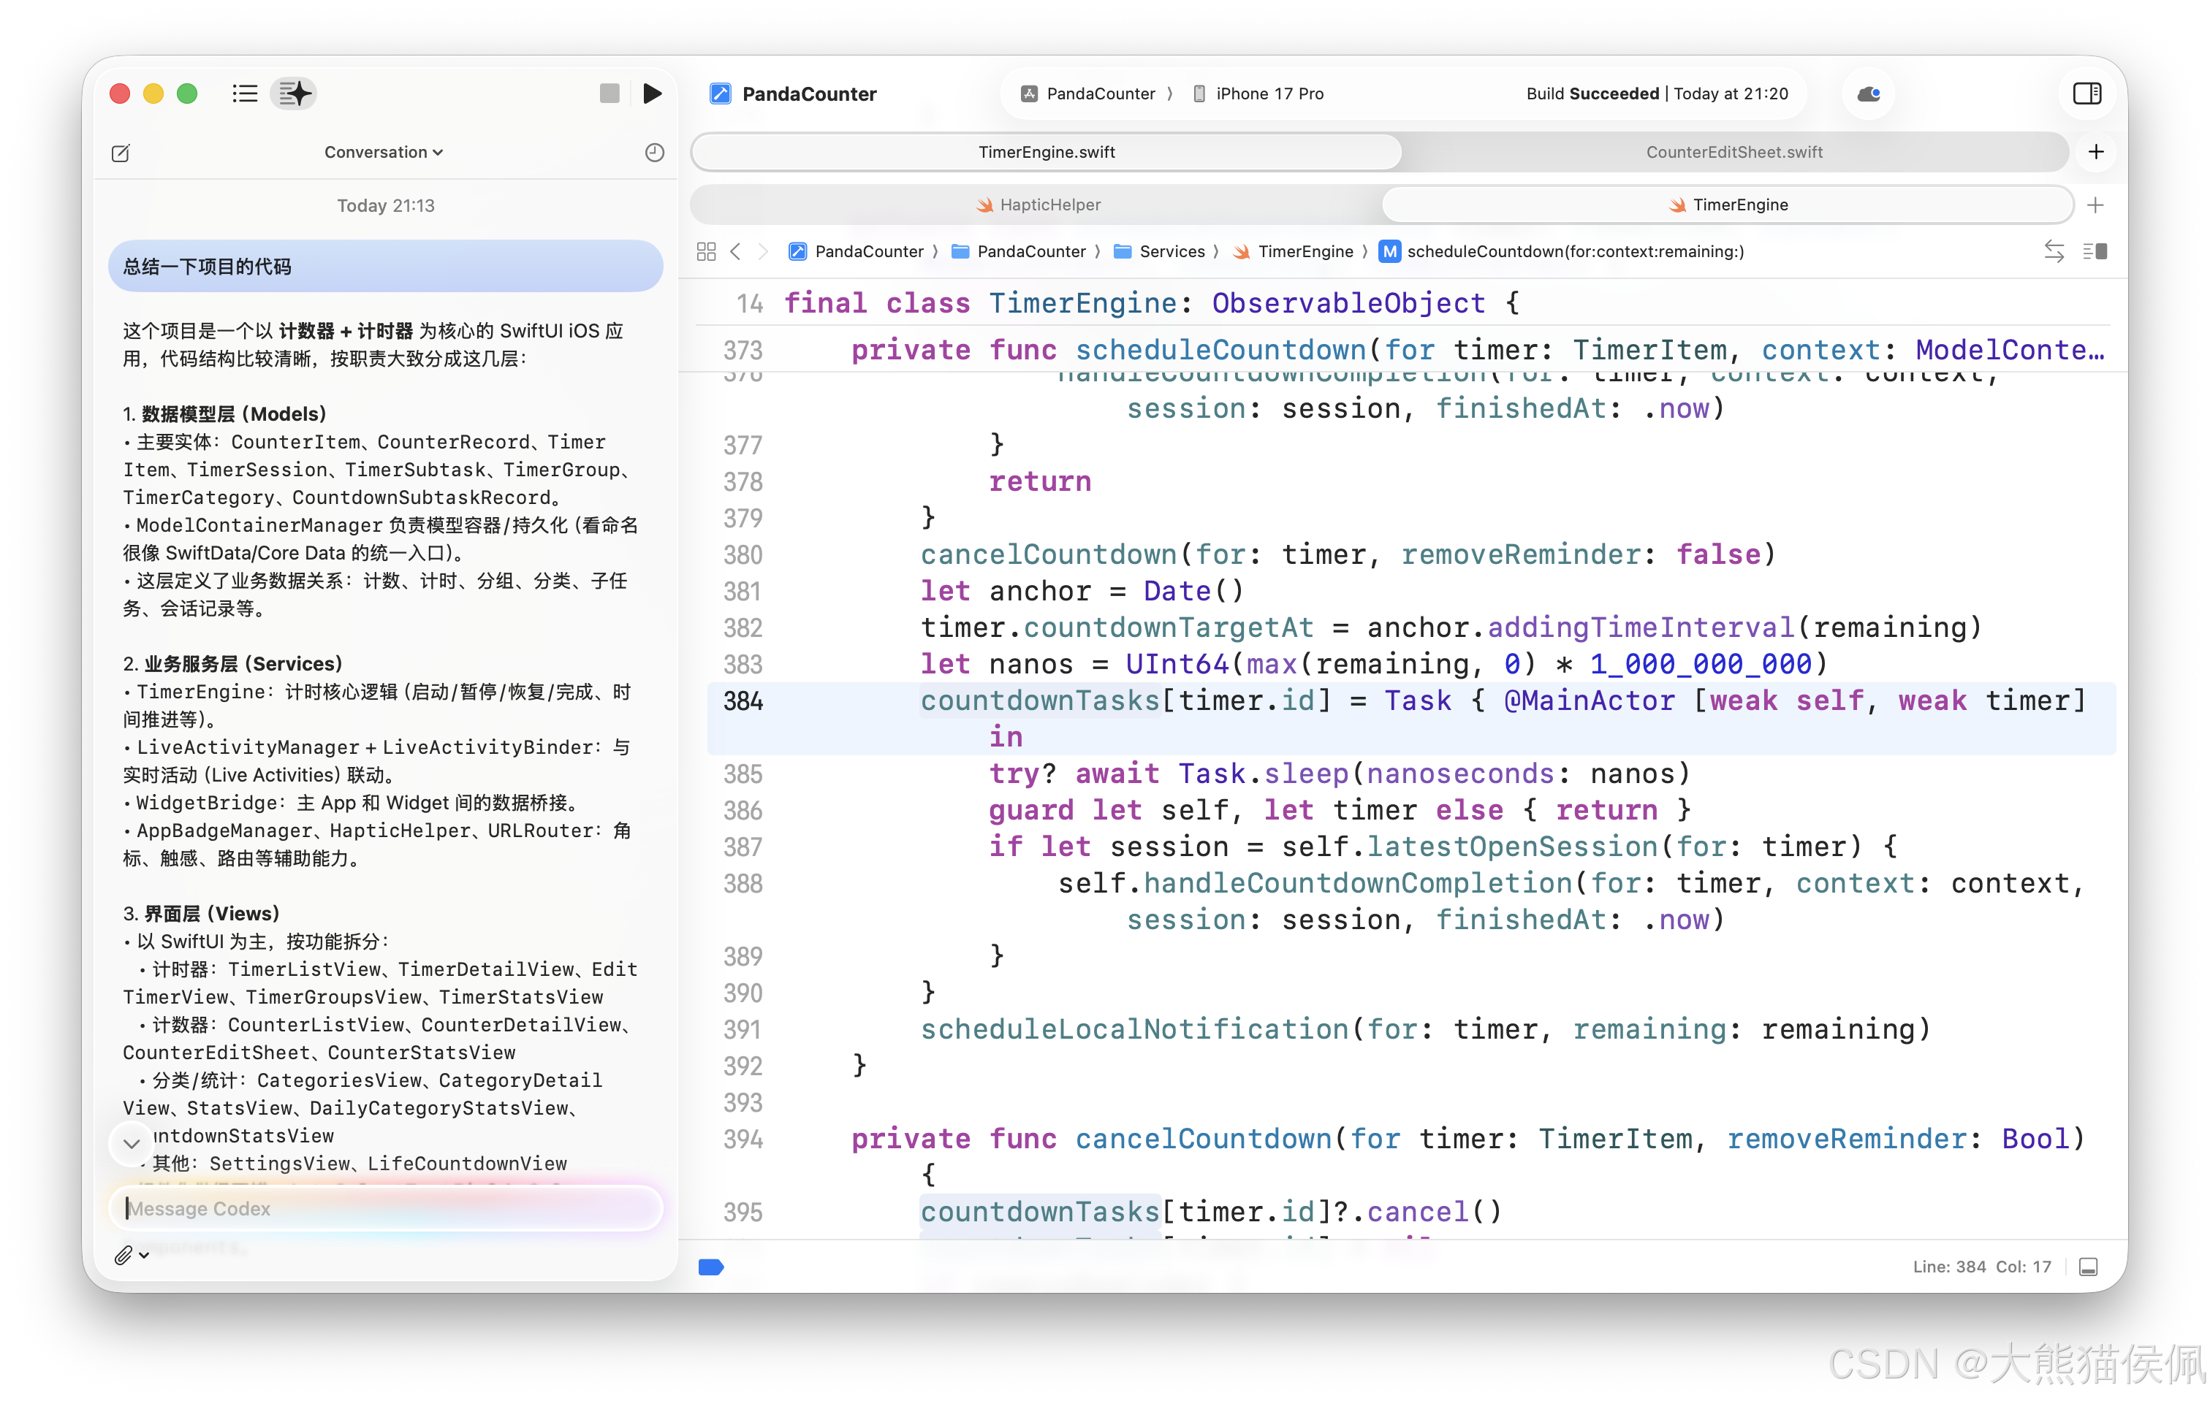Click the code review arrows icon

[x=2054, y=251]
